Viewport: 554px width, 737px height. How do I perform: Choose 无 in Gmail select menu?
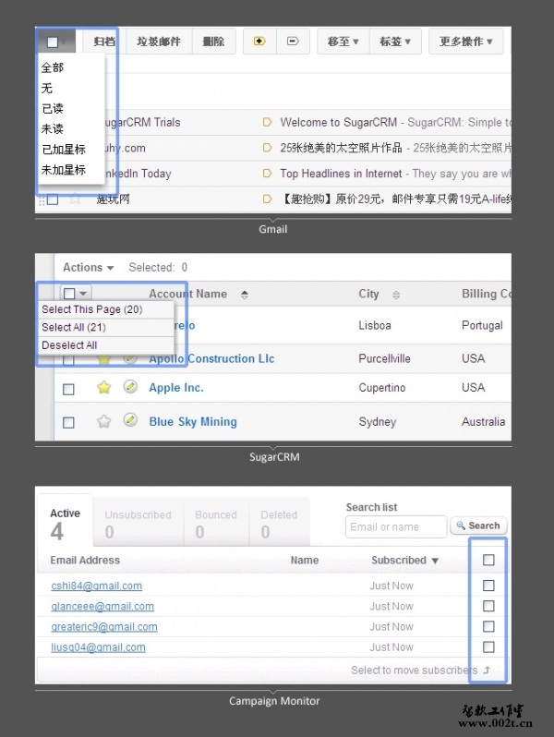(x=46, y=88)
